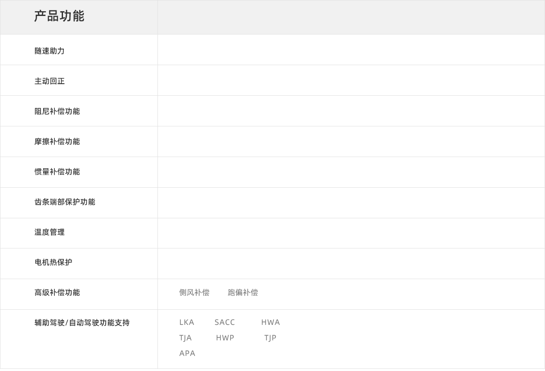The image size is (545, 371).
Task: Click the 齿条端部保护功能 row label
Action: tap(65, 202)
